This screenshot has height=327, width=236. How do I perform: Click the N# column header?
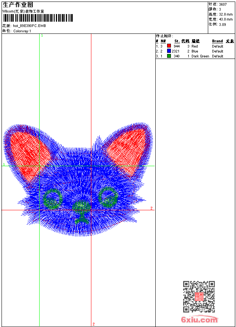click(x=163, y=41)
